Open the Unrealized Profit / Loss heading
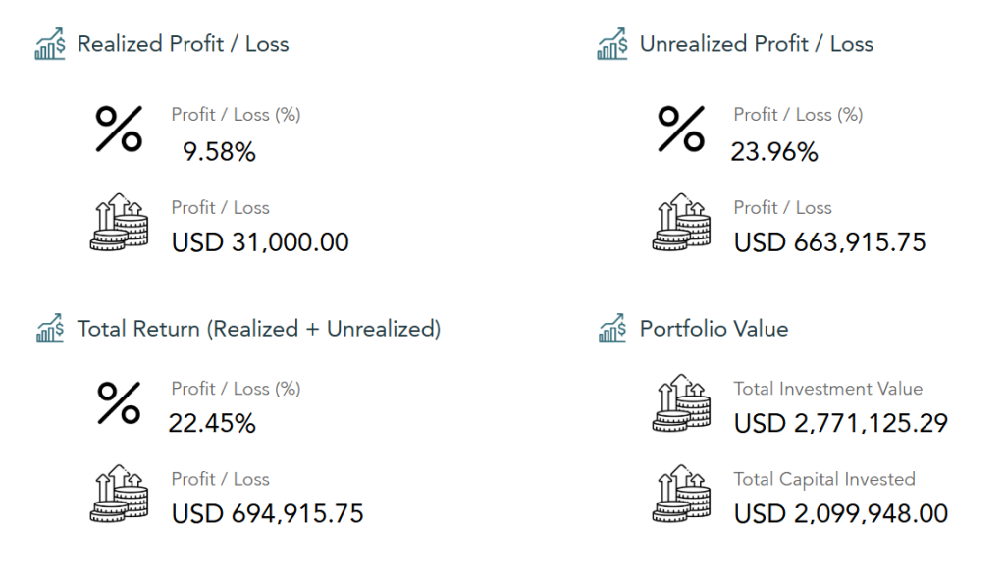 (x=757, y=44)
